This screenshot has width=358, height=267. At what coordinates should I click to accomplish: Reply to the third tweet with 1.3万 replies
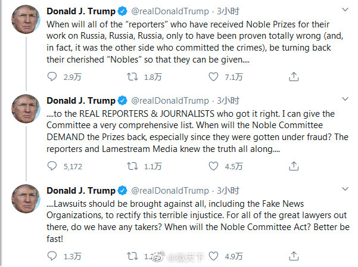coord(51,256)
